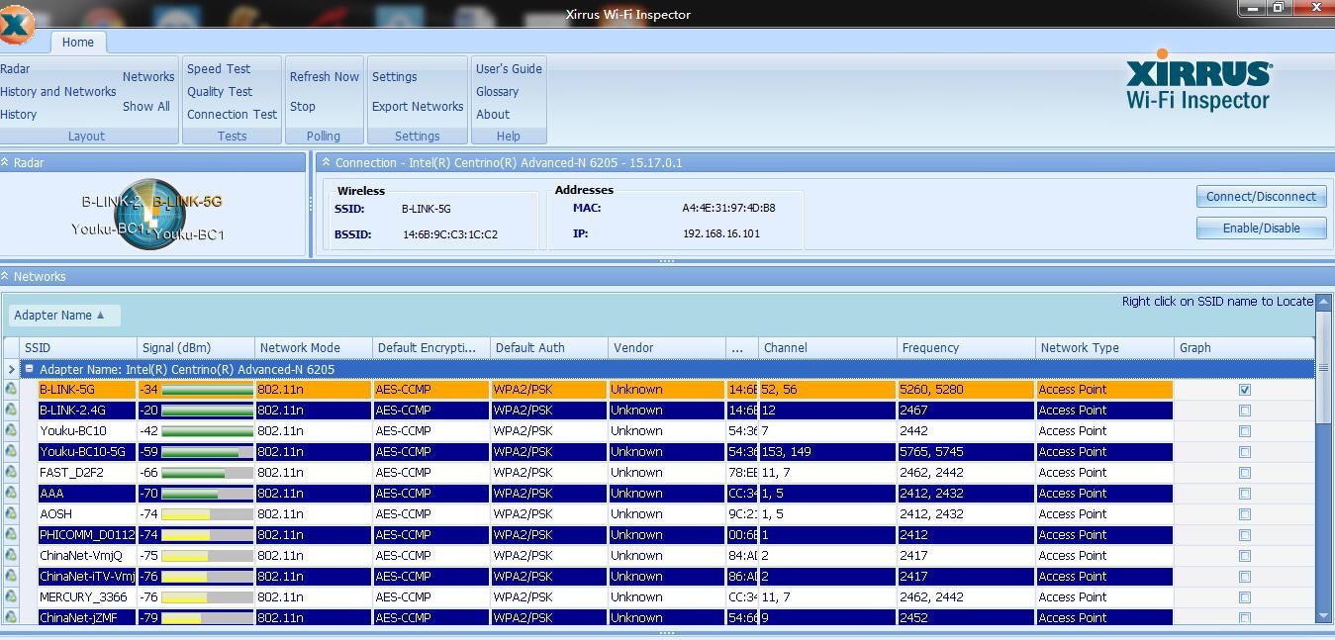Select Networks layout option
This screenshot has height=640, width=1335.
pyautogui.click(x=148, y=77)
